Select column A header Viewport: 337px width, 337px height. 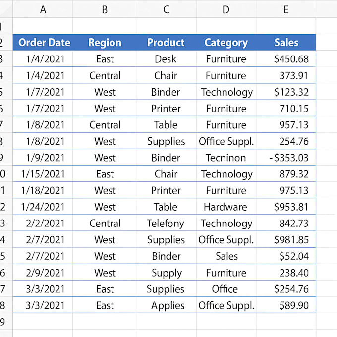(x=43, y=9)
